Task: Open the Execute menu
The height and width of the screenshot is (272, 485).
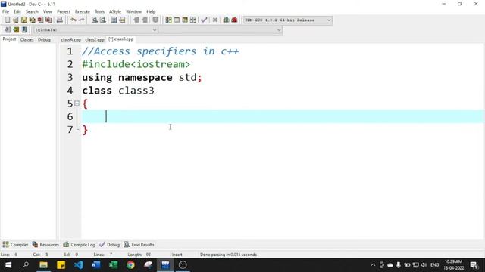Action: click(83, 11)
